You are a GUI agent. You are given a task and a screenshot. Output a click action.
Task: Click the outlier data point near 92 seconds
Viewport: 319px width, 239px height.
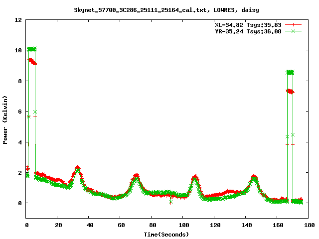pyautogui.click(x=170, y=202)
